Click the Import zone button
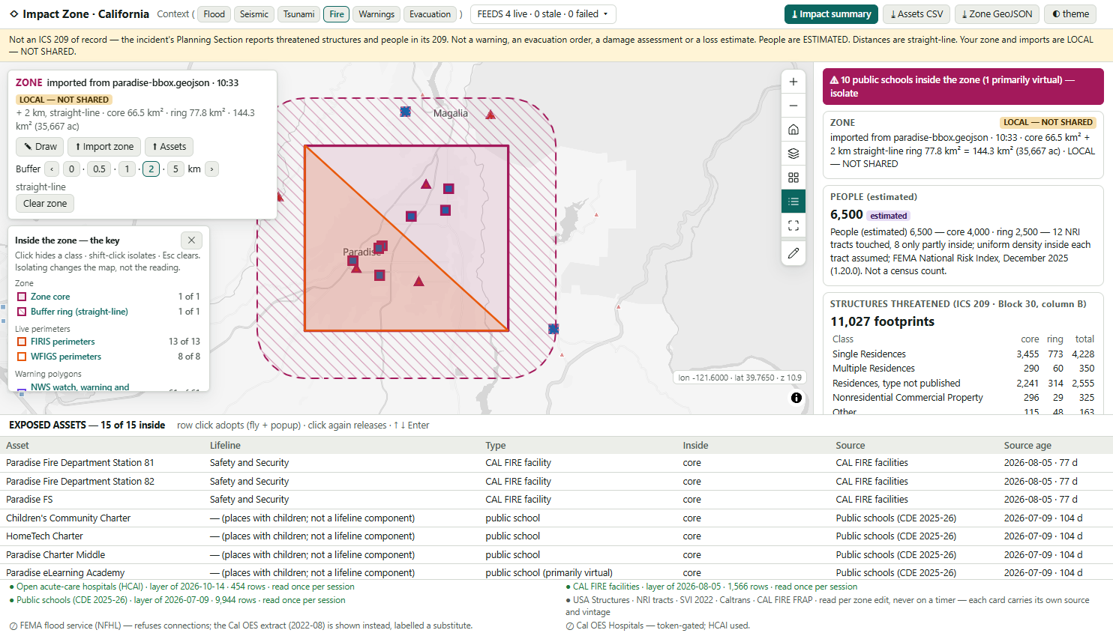 [x=104, y=147]
